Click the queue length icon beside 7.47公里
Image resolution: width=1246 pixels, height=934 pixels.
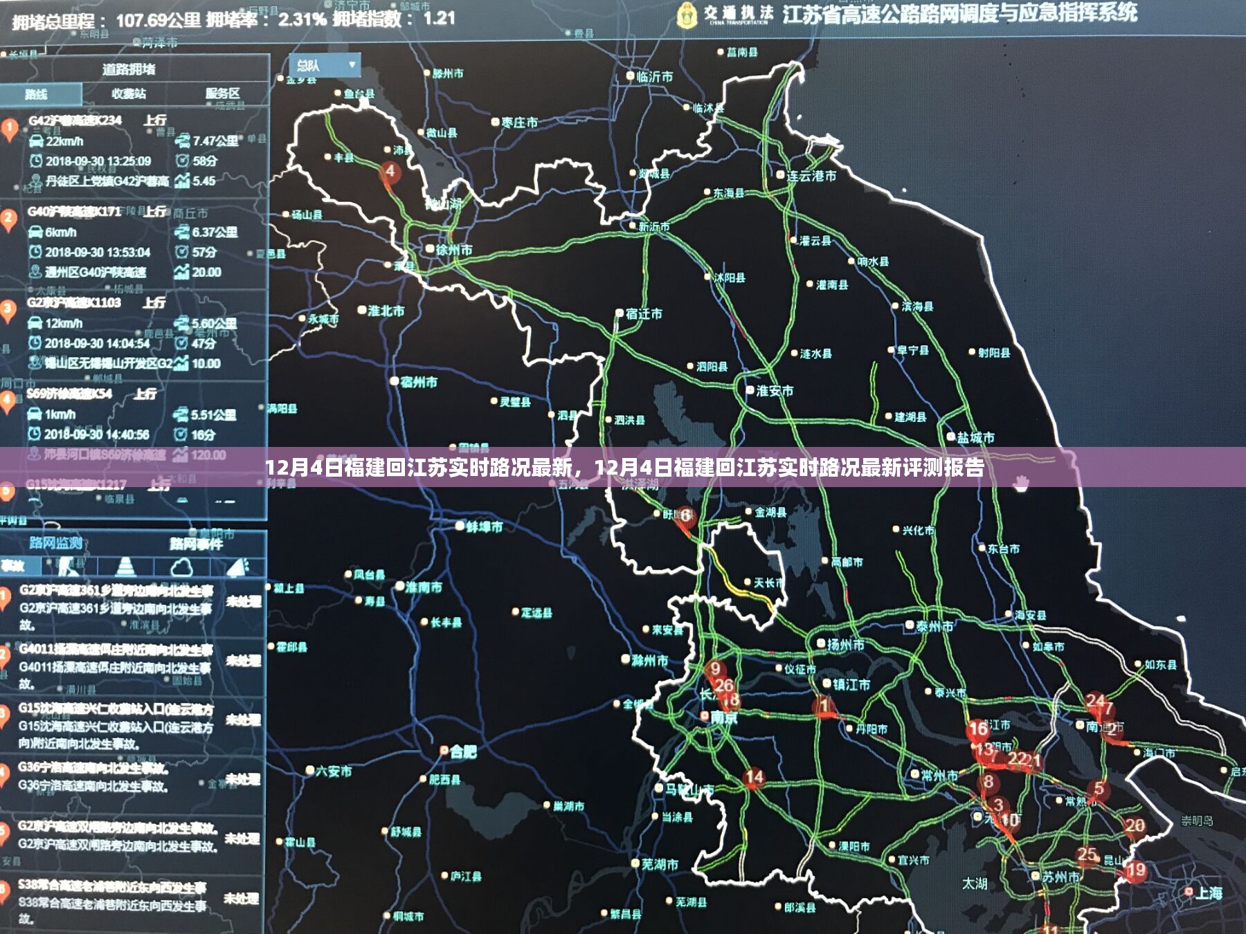182,141
